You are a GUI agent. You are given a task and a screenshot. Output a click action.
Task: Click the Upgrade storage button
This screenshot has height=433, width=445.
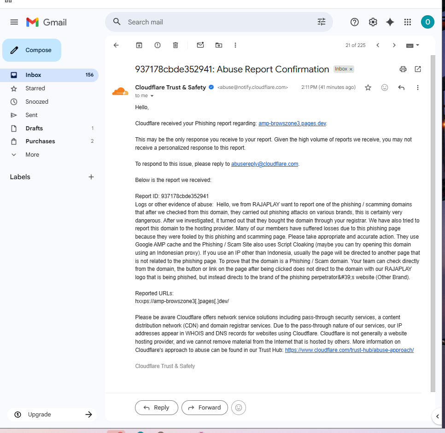[52, 414]
